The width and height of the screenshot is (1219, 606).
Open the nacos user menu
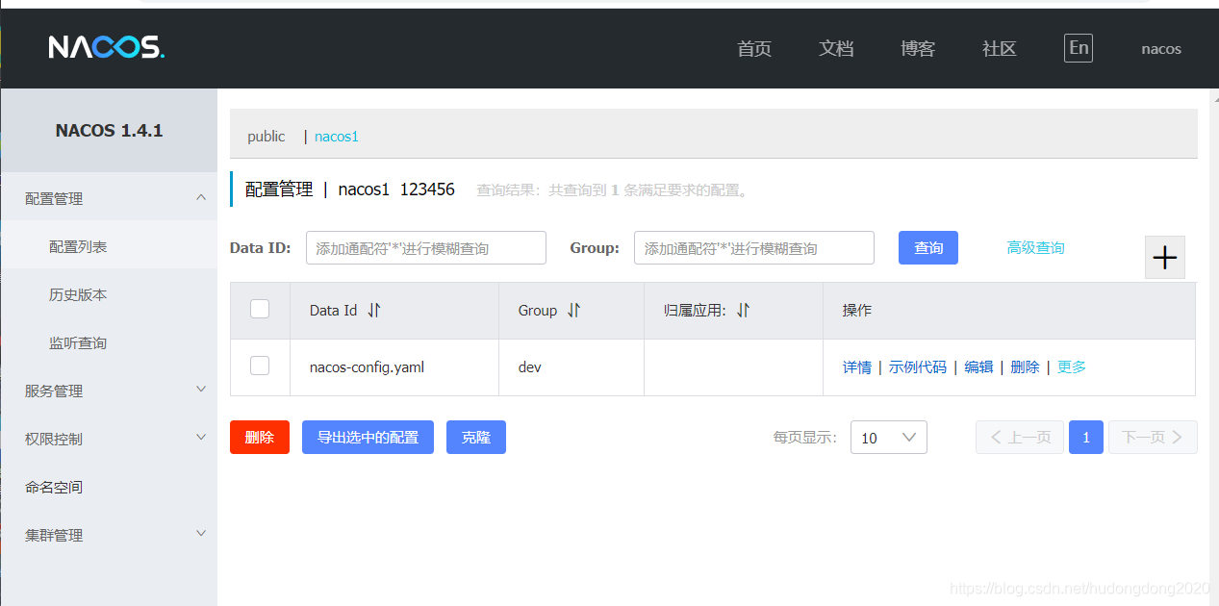(1161, 49)
